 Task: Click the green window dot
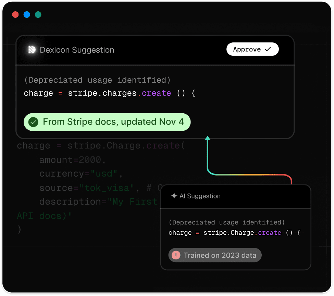pyautogui.click(x=38, y=14)
